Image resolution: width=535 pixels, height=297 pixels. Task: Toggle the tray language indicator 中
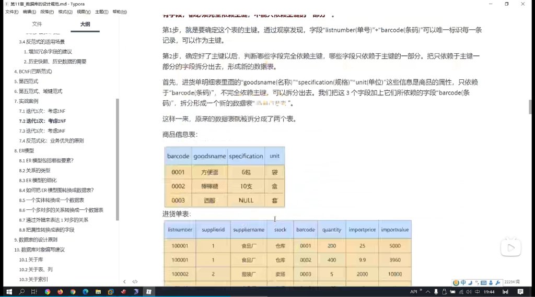pyautogui.click(x=478, y=292)
